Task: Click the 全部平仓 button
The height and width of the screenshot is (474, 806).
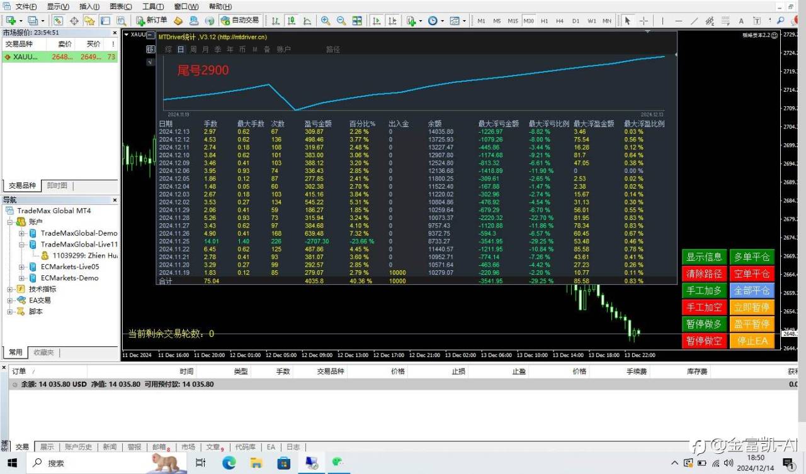Action: coord(751,290)
